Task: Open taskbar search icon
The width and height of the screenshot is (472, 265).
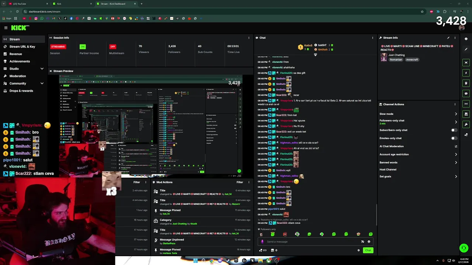Action: pyautogui.click(x=203, y=261)
